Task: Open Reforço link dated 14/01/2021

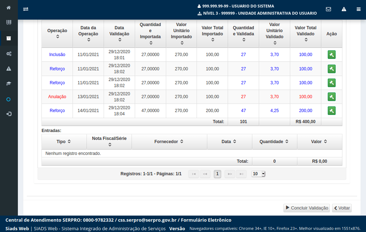Action: point(57,111)
